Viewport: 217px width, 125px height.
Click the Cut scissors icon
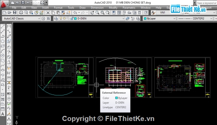click(x=48, y=13)
